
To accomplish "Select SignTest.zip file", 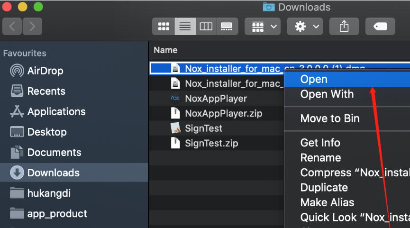I will click(217, 143).
